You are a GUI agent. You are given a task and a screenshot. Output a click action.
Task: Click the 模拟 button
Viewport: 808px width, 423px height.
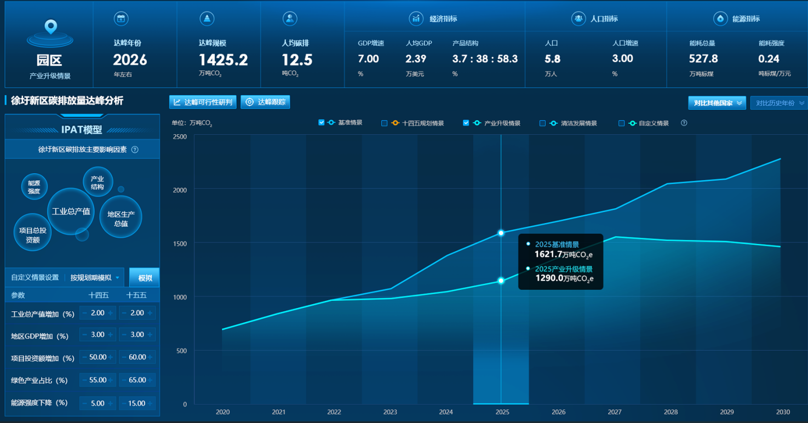[x=145, y=278]
